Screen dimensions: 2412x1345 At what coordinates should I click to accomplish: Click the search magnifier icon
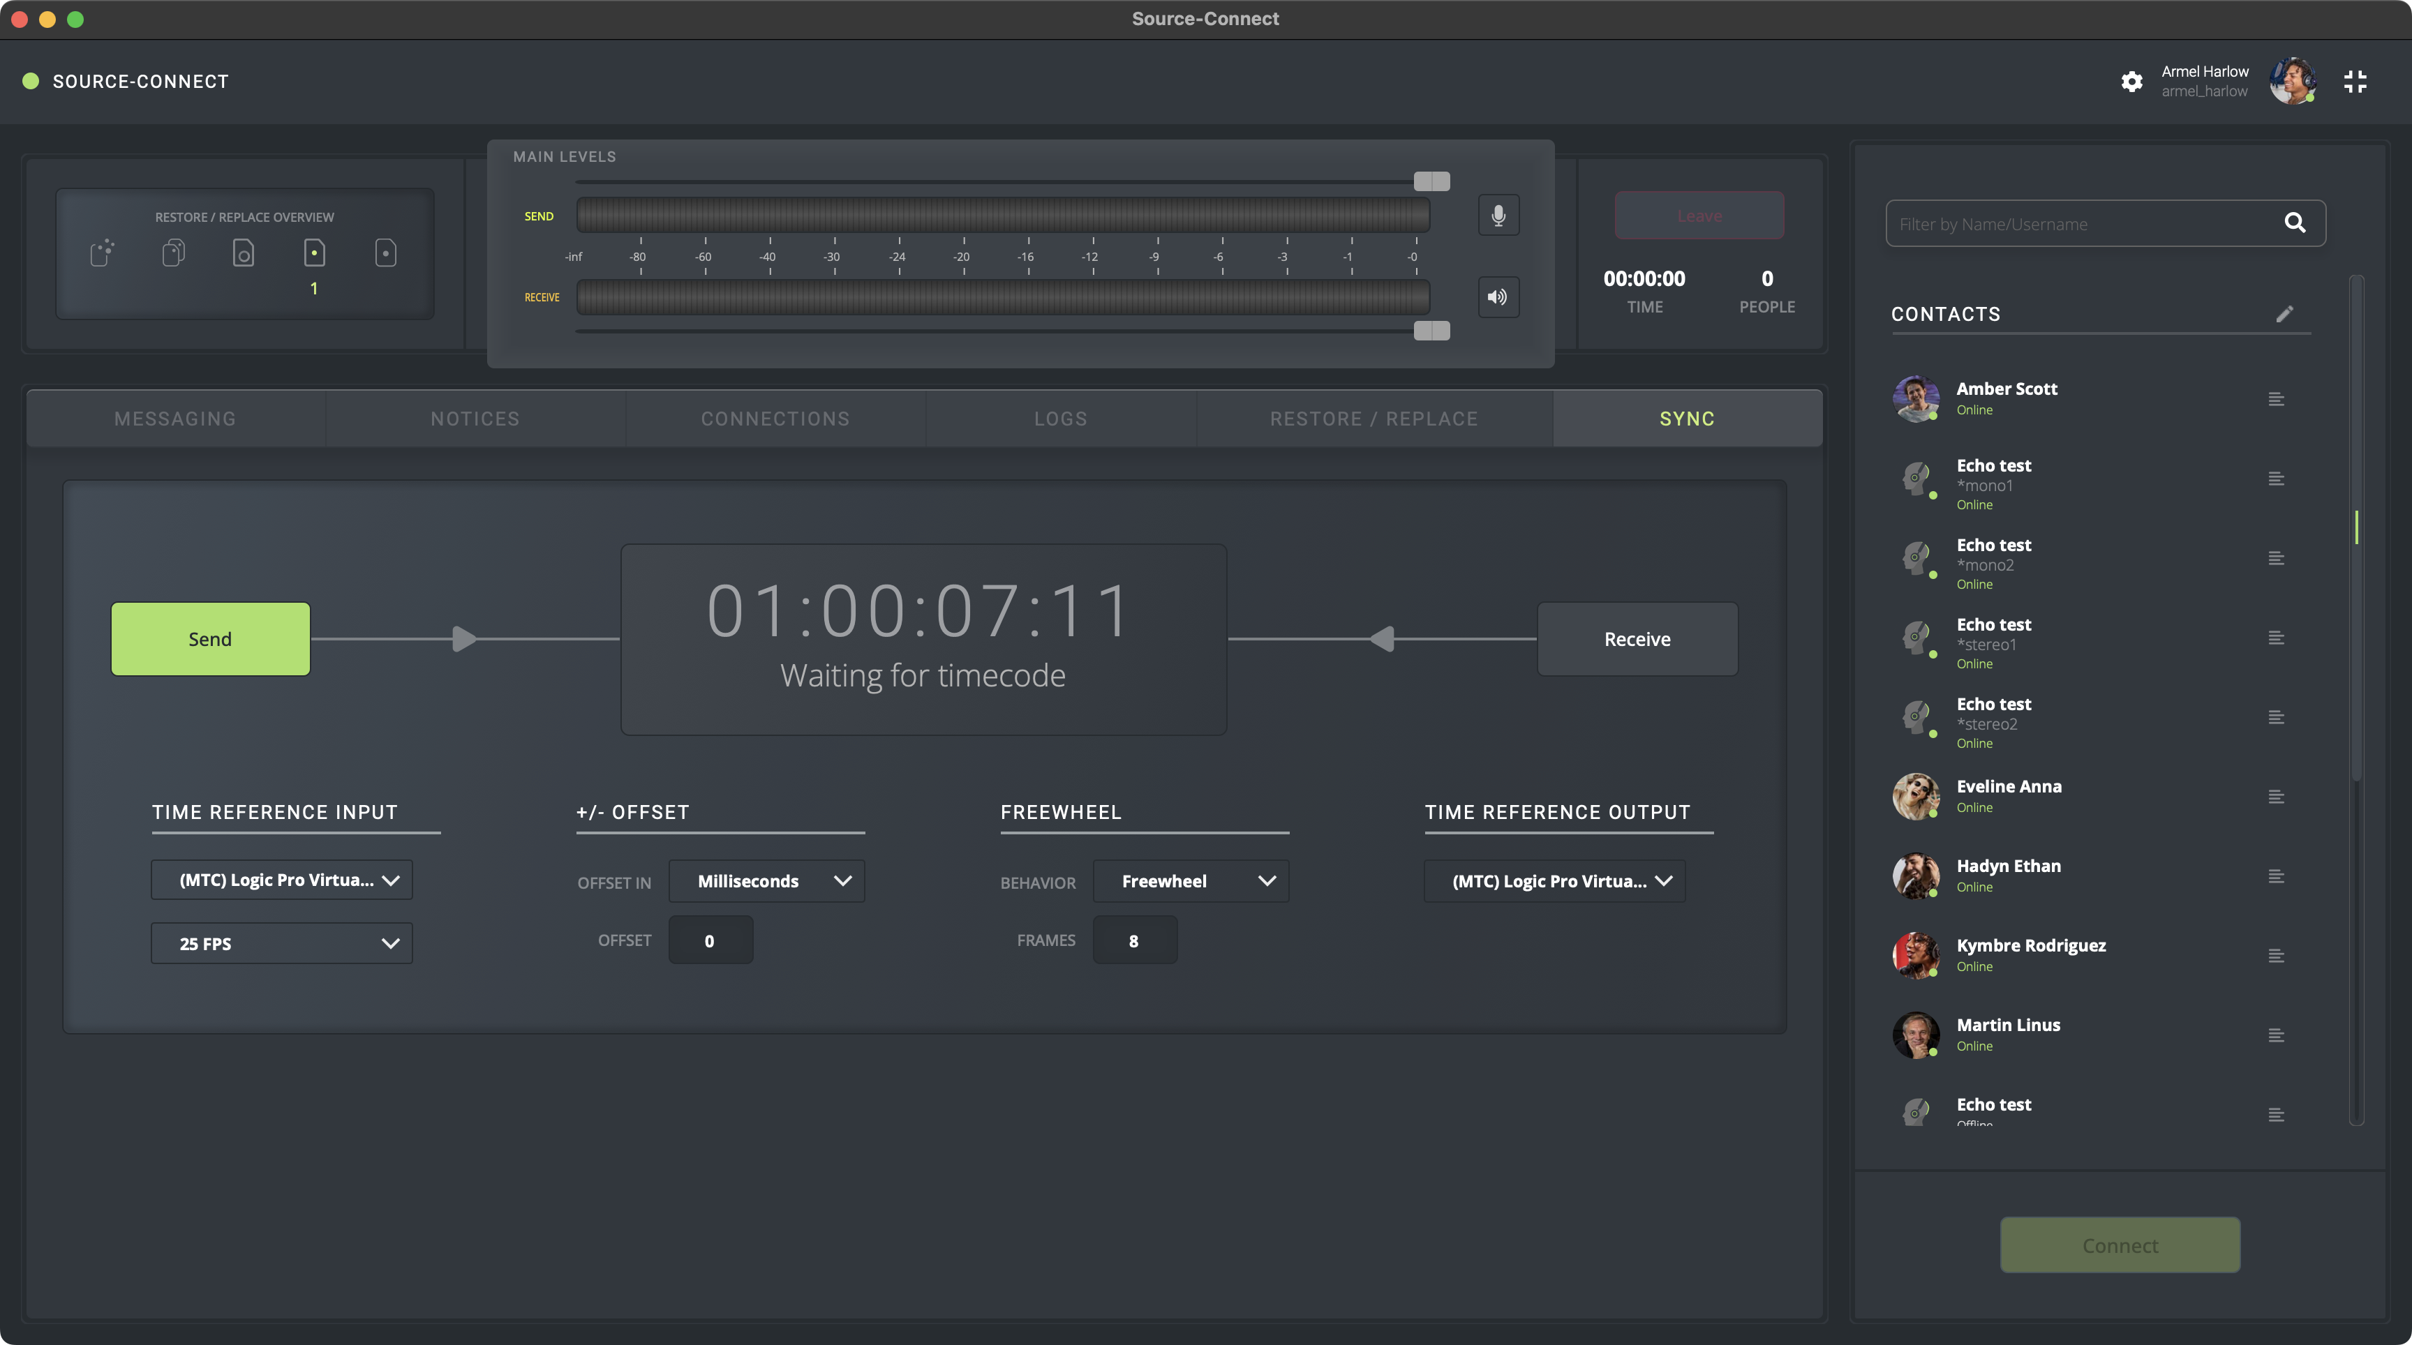[x=2294, y=223]
